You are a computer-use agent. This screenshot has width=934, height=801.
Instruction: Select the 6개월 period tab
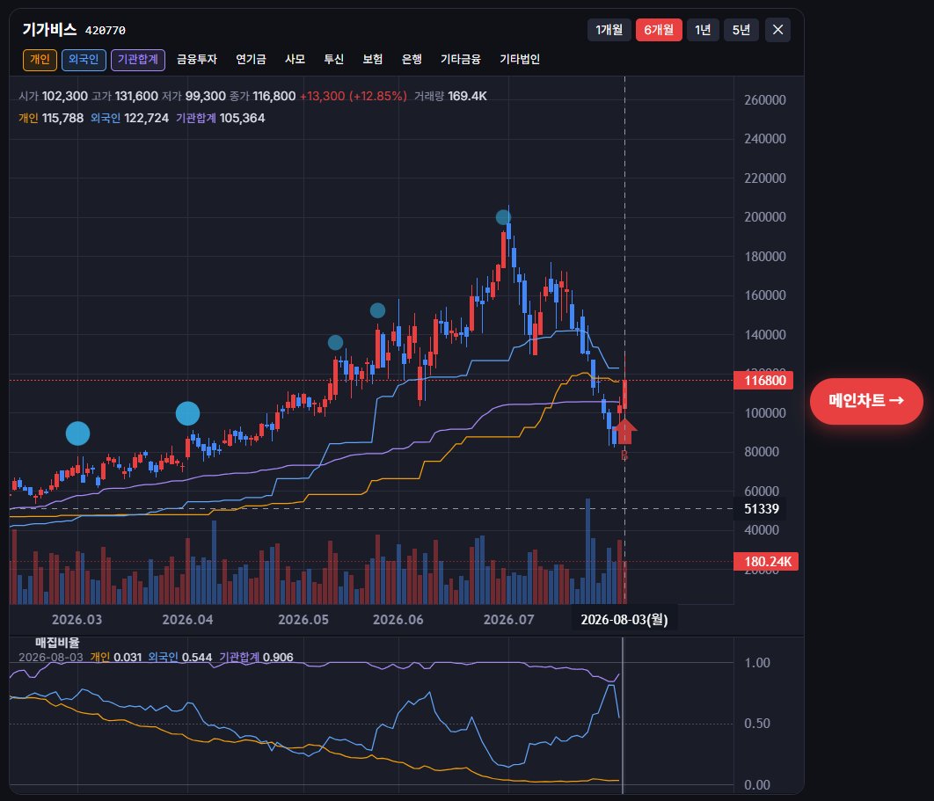[659, 30]
